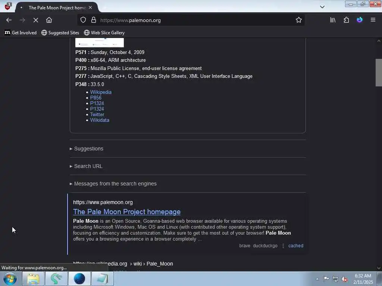The width and height of the screenshot is (382, 286).
Task: Stop loading the page
Action: click(x=35, y=20)
